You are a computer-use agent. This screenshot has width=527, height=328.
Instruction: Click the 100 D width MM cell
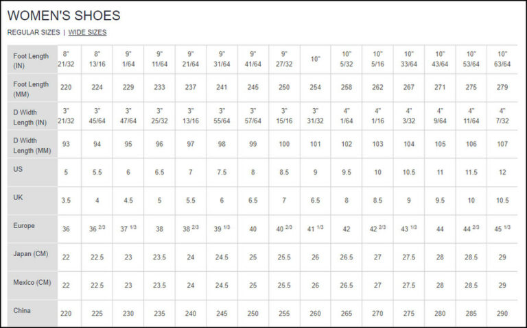coord(284,144)
